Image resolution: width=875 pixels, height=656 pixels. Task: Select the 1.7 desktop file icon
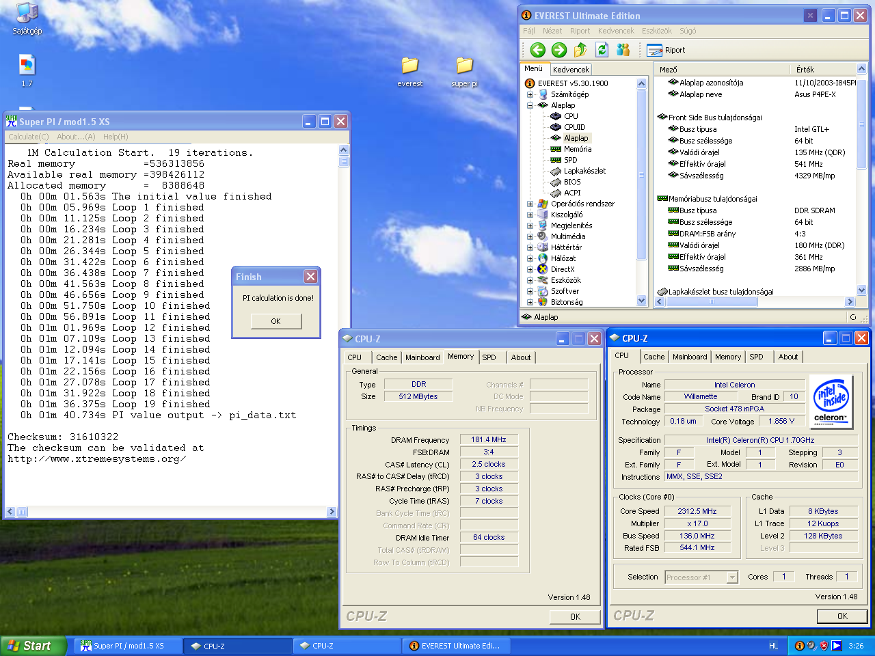[27, 71]
